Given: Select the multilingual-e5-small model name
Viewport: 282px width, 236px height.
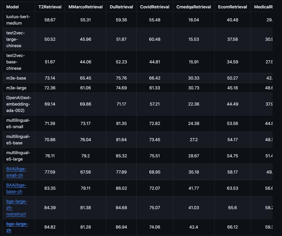Looking at the screenshot, I should click(18, 123).
